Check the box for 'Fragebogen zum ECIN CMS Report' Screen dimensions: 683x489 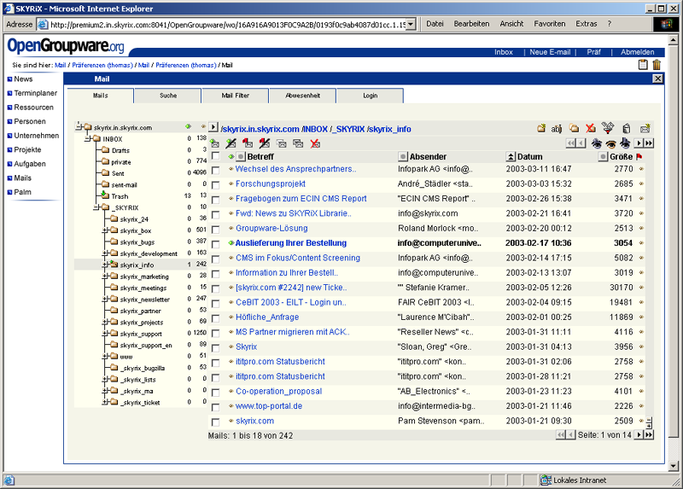pyautogui.click(x=216, y=200)
